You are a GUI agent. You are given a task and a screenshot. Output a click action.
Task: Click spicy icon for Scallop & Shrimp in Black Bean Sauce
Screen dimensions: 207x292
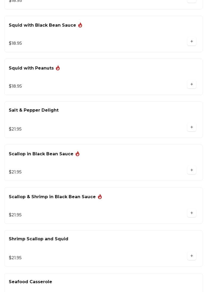[x=100, y=197]
